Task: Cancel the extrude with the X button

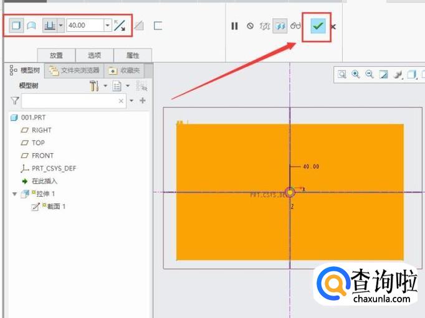Action: 333,27
